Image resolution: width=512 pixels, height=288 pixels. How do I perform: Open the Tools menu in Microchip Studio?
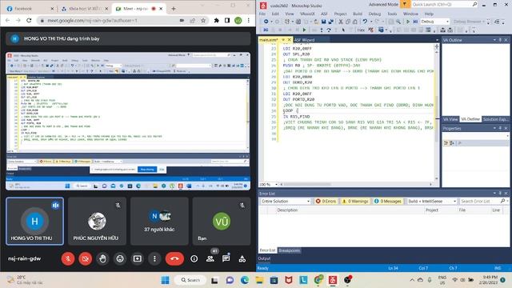pyautogui.click(x=392, y=14)
